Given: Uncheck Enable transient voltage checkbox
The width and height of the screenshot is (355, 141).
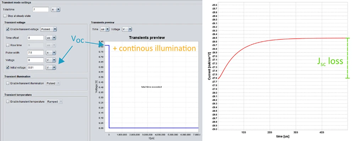Looking at the screenshot, I should [x=8, y=29].
